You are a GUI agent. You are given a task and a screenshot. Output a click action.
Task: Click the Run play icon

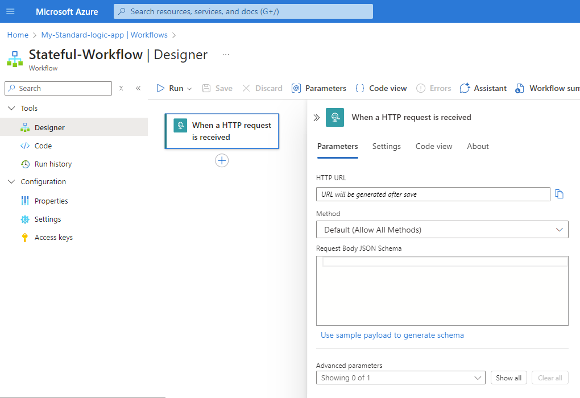[160, 88]
